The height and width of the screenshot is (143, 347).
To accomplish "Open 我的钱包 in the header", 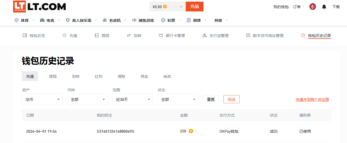I will coord(281,7).
